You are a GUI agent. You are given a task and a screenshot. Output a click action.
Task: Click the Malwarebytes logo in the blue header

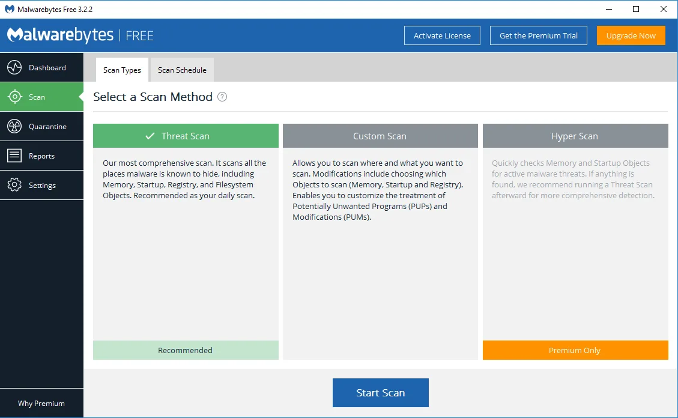coord(61,35)
